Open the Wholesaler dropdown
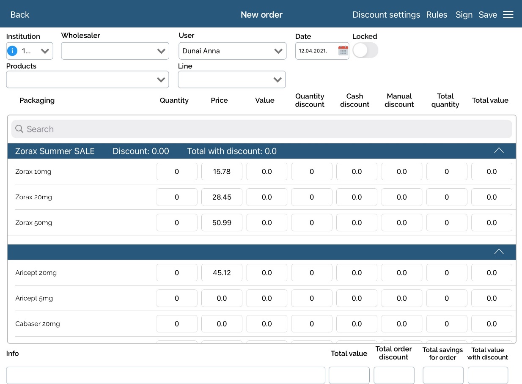522x384 pixels. (x=115, y=51)
